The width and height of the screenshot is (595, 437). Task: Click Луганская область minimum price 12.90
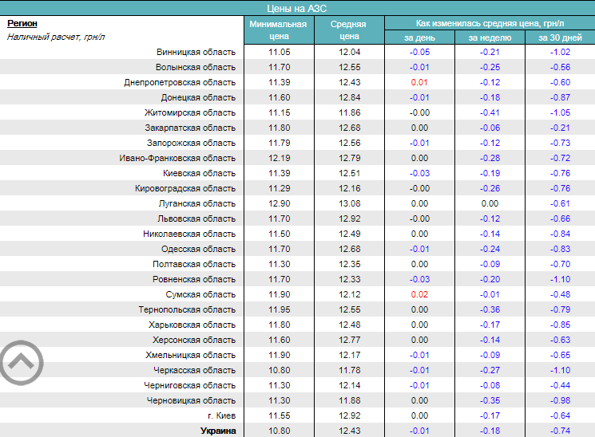(277, 203)
